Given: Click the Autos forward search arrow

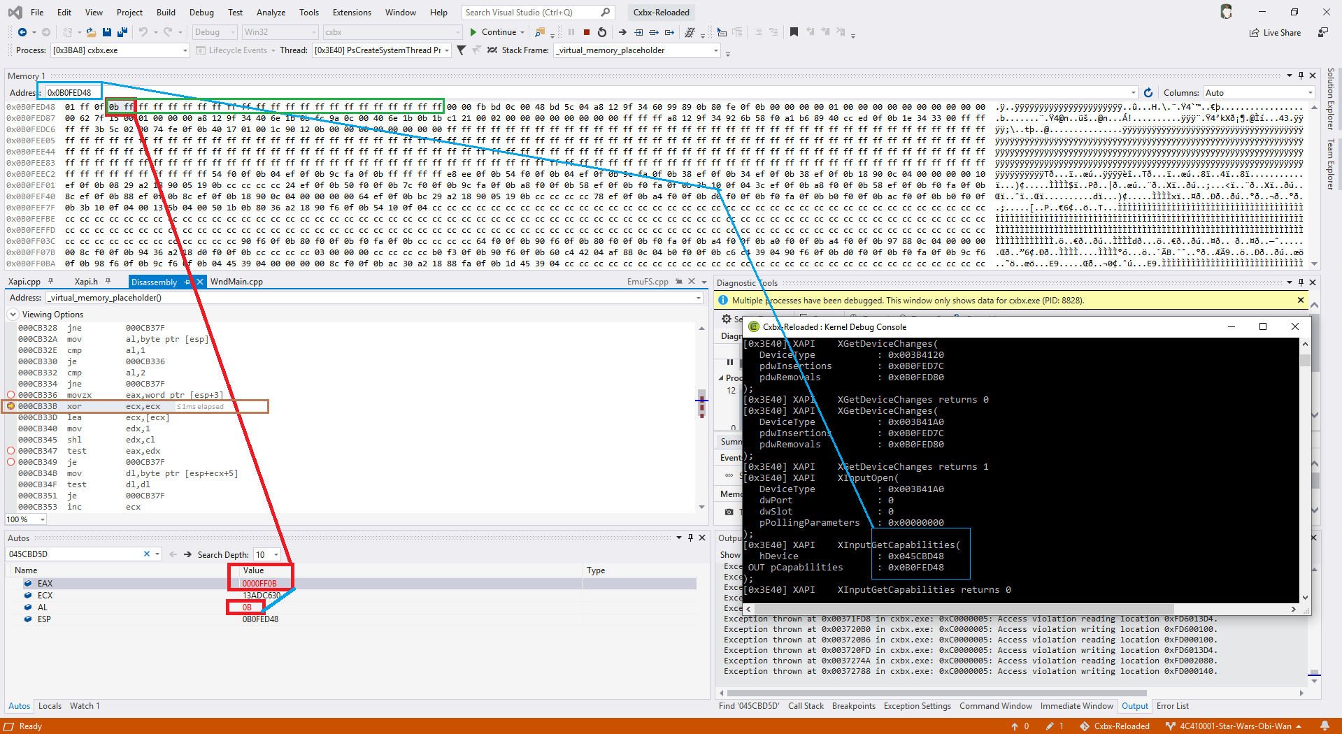Looking at the screenshot, I should (x=187, y=554).
